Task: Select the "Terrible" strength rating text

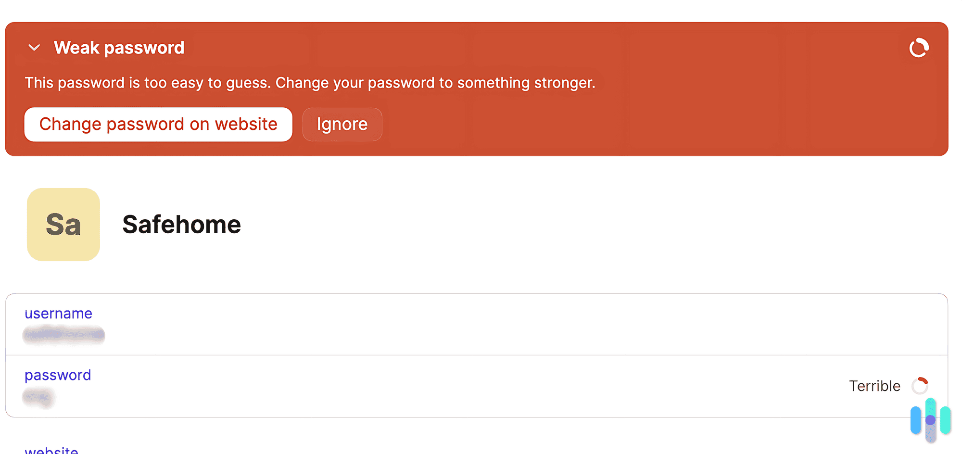Action: tap(874, 386)
